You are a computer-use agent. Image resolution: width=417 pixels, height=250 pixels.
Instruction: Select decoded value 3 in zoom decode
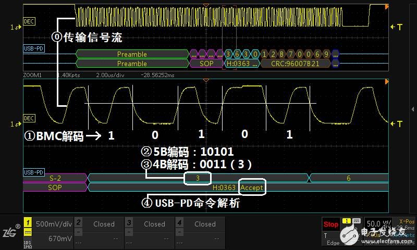point(198,178)
